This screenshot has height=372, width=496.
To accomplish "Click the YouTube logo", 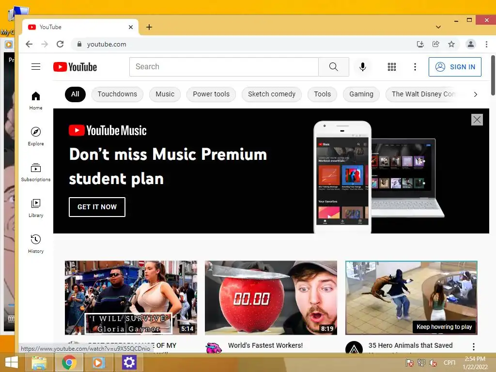I will tap(75, 67).
